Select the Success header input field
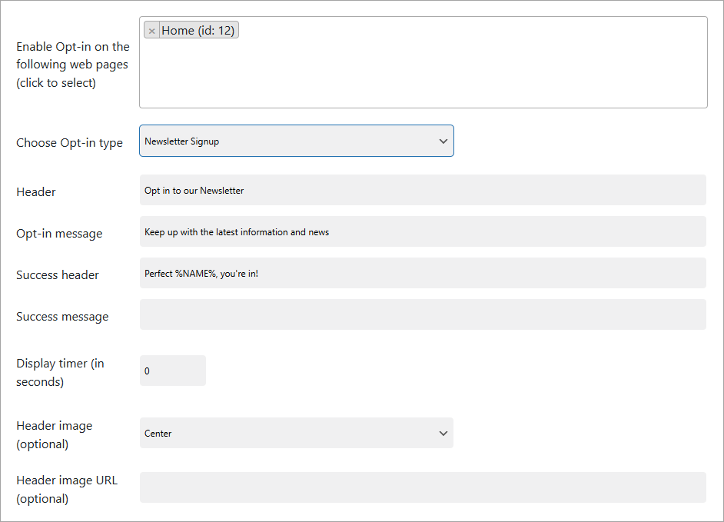724x522 pixels. coord(423,274)
